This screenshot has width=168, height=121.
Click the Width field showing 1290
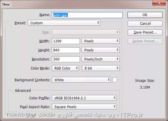(x=66, y=41)
